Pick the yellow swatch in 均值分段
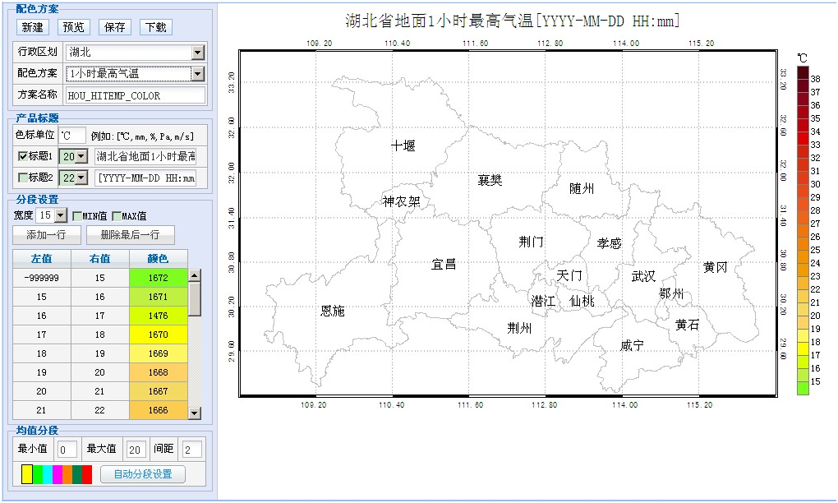The height and width of the screenshot is (503, 838). pyautogui.click(x=27, y=474)
